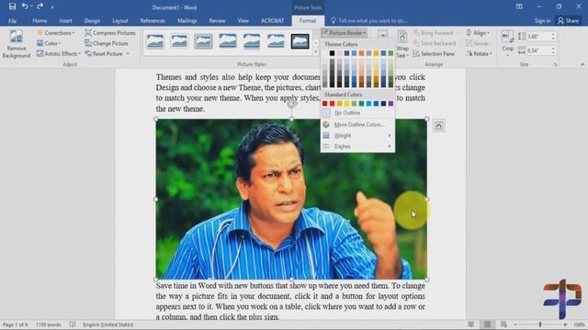588x330 pixels.
Task: Pick yellow in Standard Colors
Action: click(346, 104)
